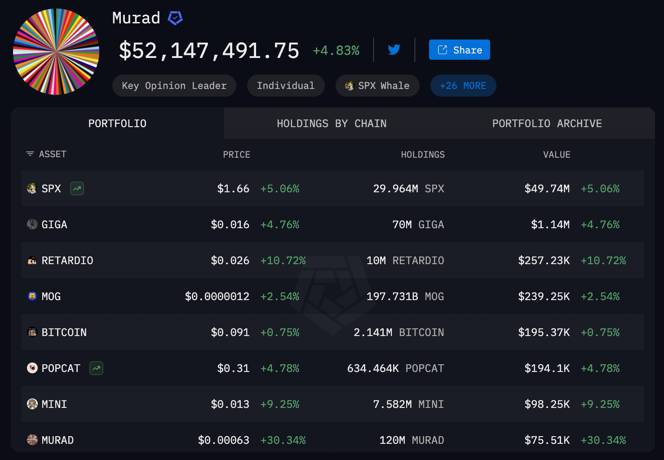Click the Key Opinion Leader label
This screenshot has height=460, width=664.
coord(174,85)
